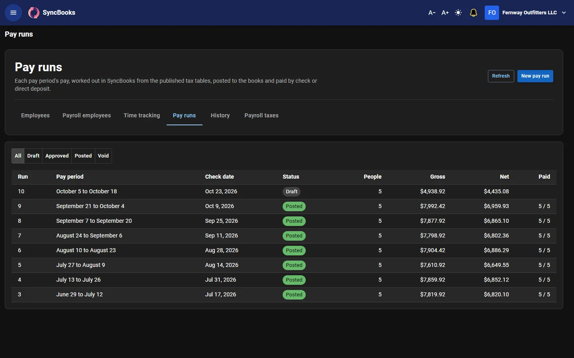
Task: Filter pay runs by All
Action: tap(18, 156)
